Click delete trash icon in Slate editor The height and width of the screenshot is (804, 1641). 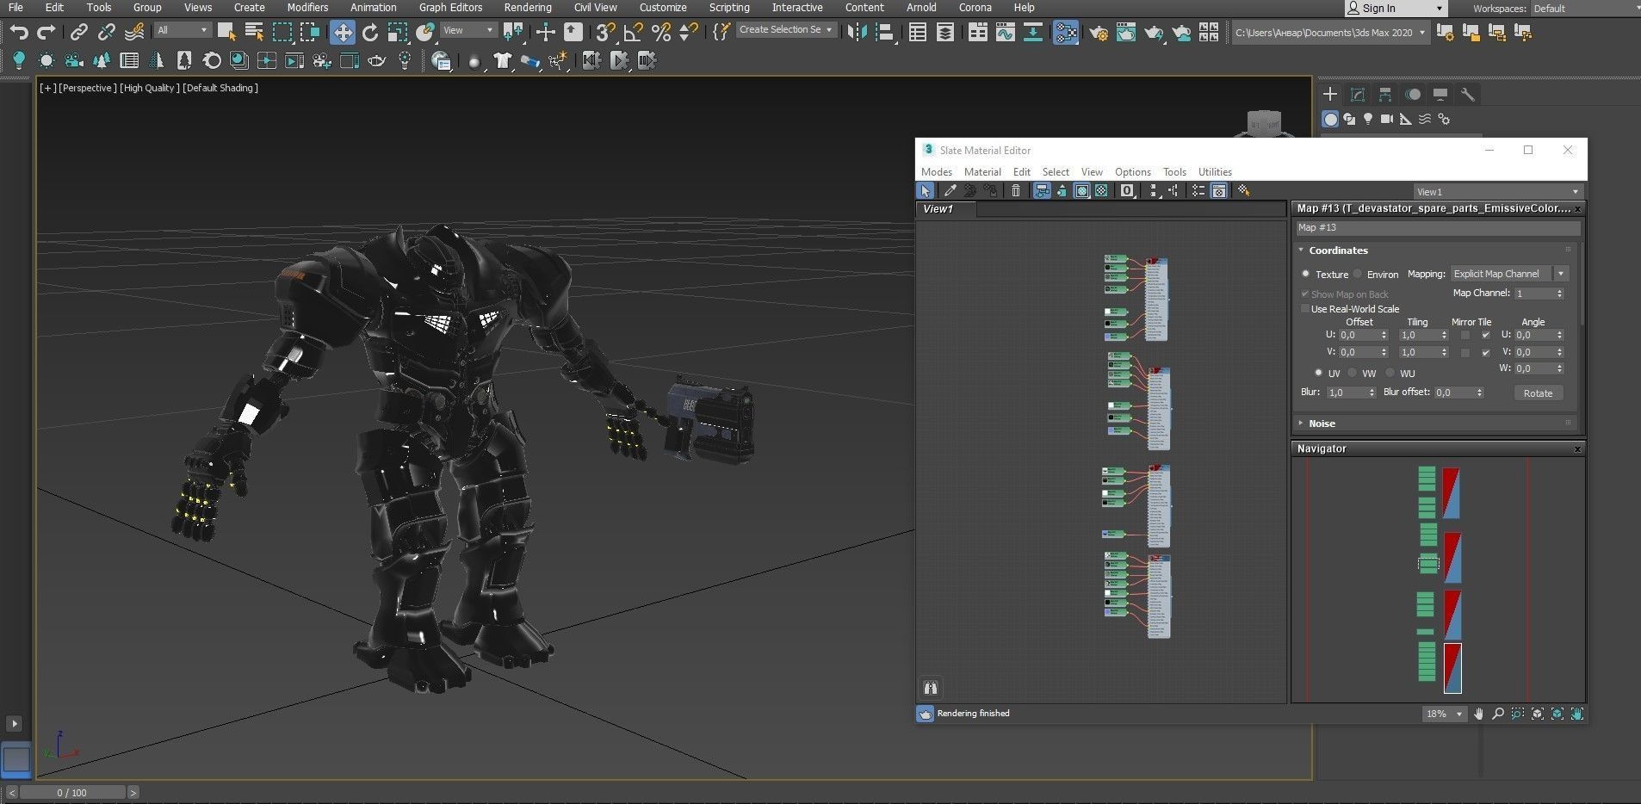point(1016,191)
